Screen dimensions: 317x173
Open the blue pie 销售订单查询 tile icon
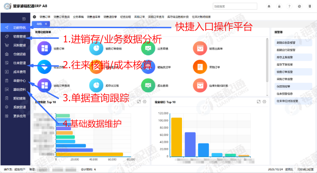[x=96, y=49]
